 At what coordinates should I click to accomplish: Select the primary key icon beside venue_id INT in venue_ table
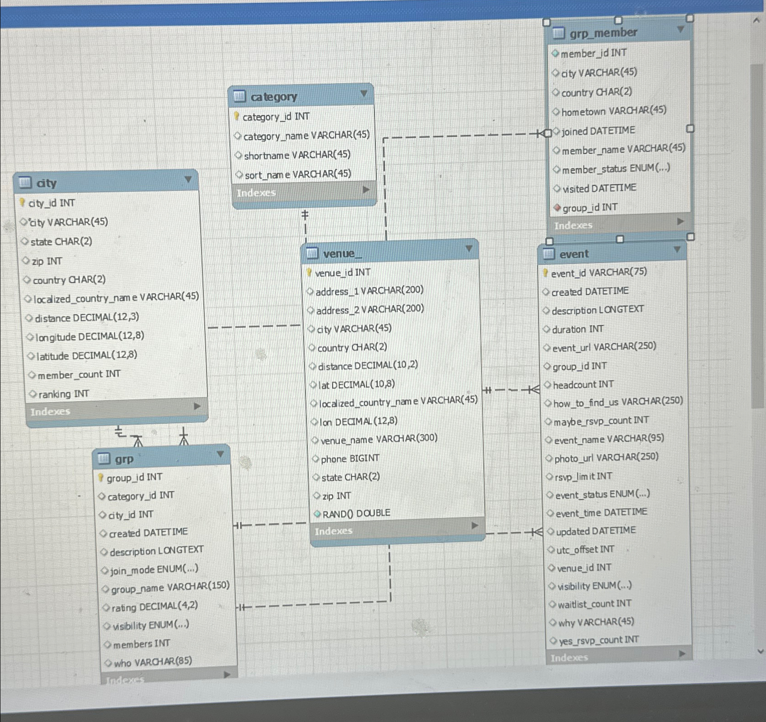[309, 272]
